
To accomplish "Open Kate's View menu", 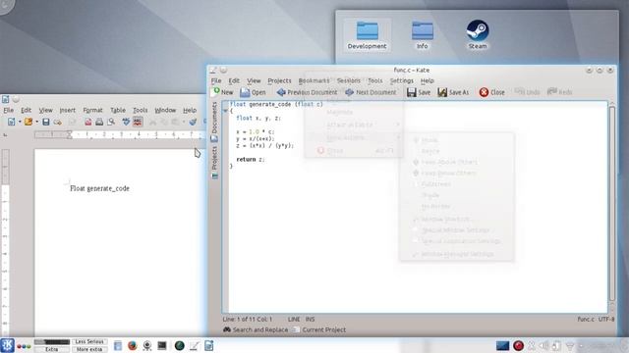I will [x=254, y=80].
